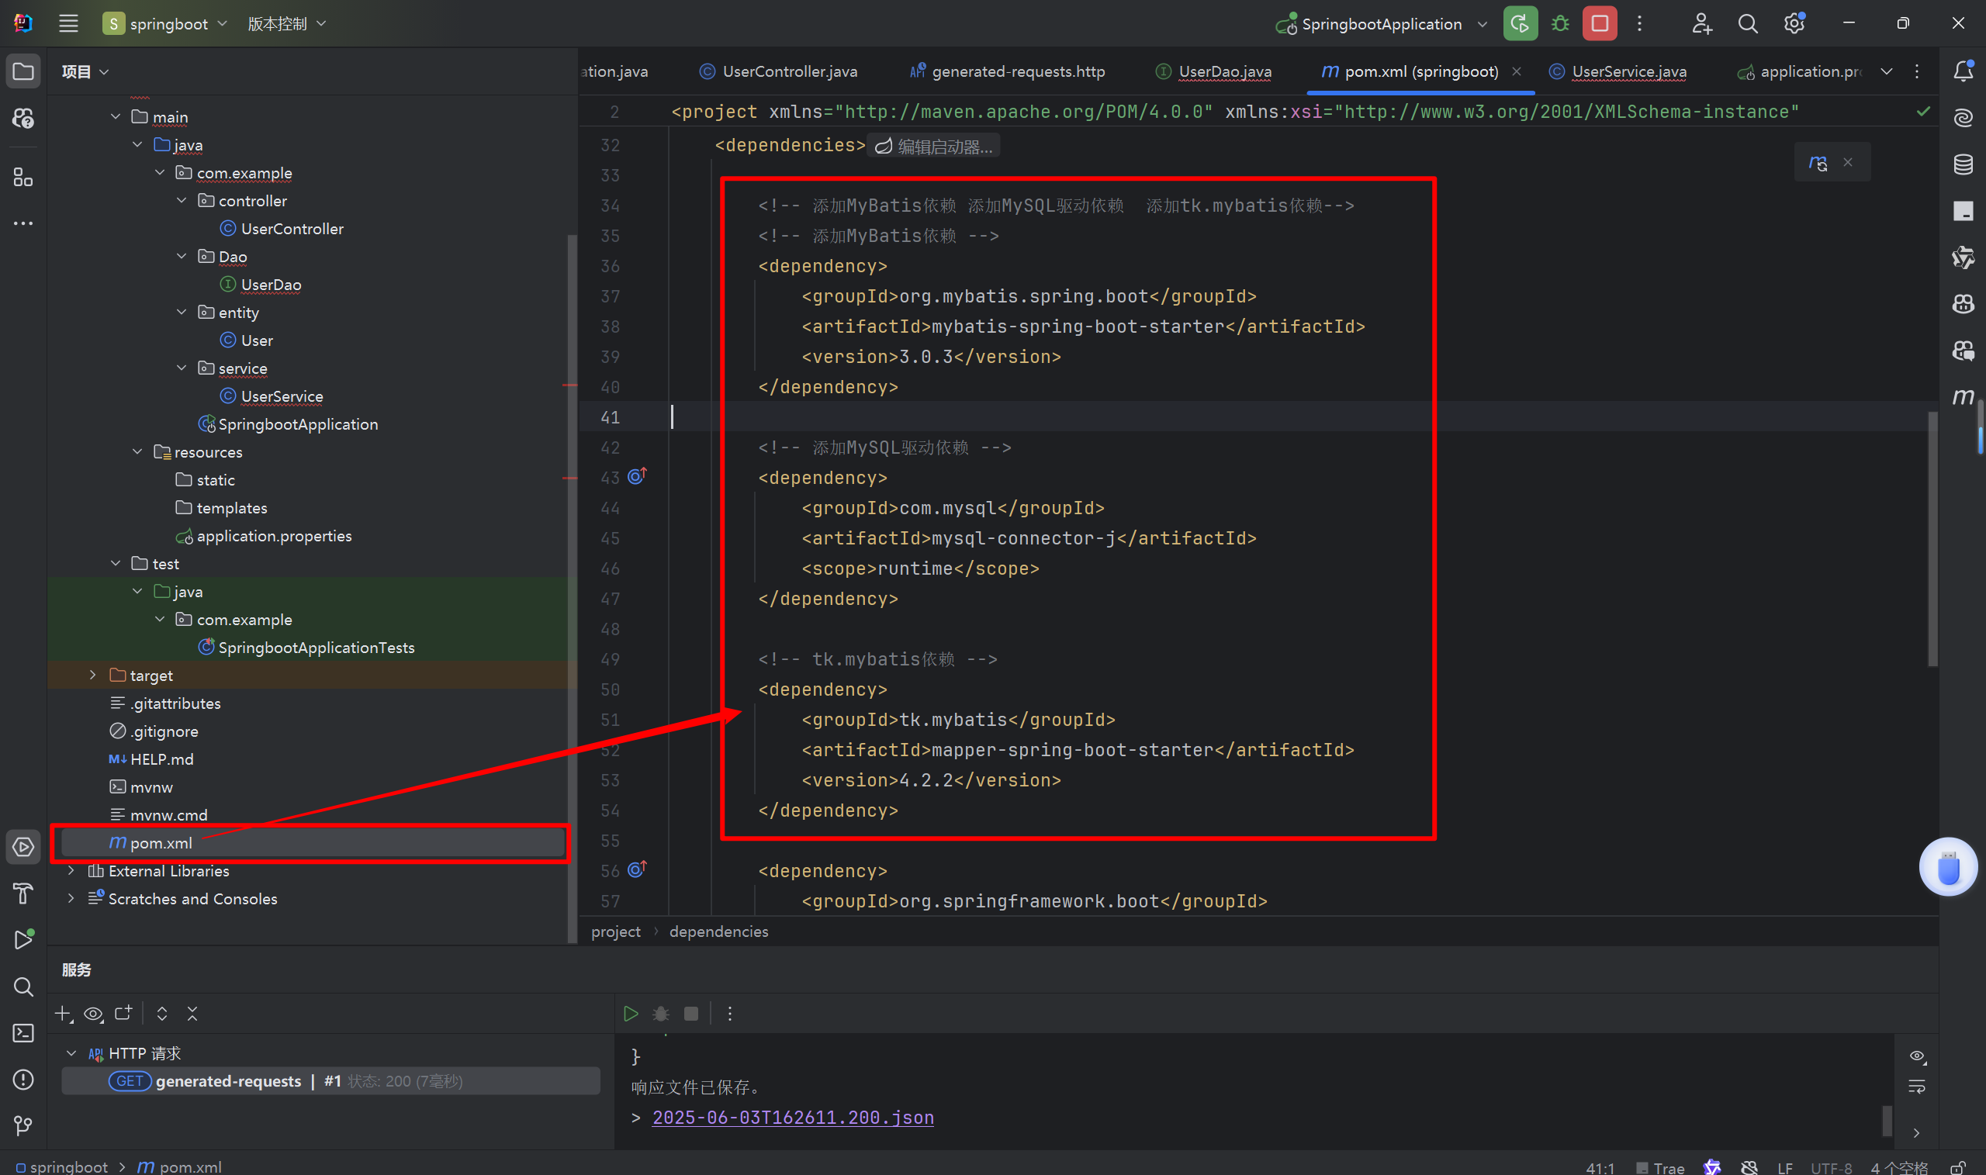This screenshot has width=1986, height=1175.
Task: Click the Debug bug icon in toolbar
Action: [x=1560, y=24]
